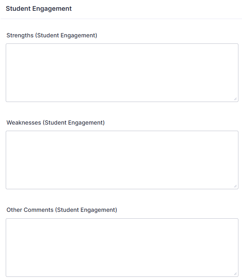The height and width of the screenshot is (279, 242).
Task: Select the text field under Weaknesses label
Action: [x=122, y=160]
